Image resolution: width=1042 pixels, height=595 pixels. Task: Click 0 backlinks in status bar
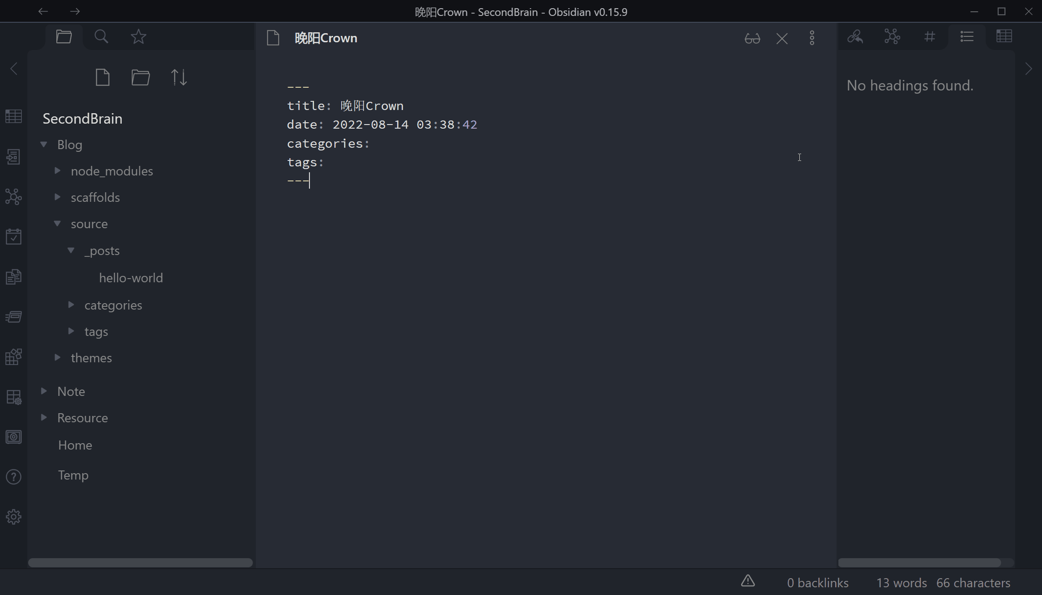817,583
